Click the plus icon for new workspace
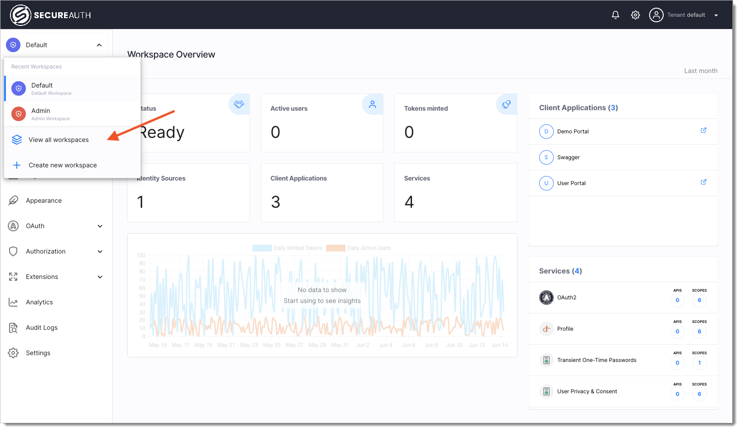The width and height of the screenshot is (740, 430). coord(17,165)
